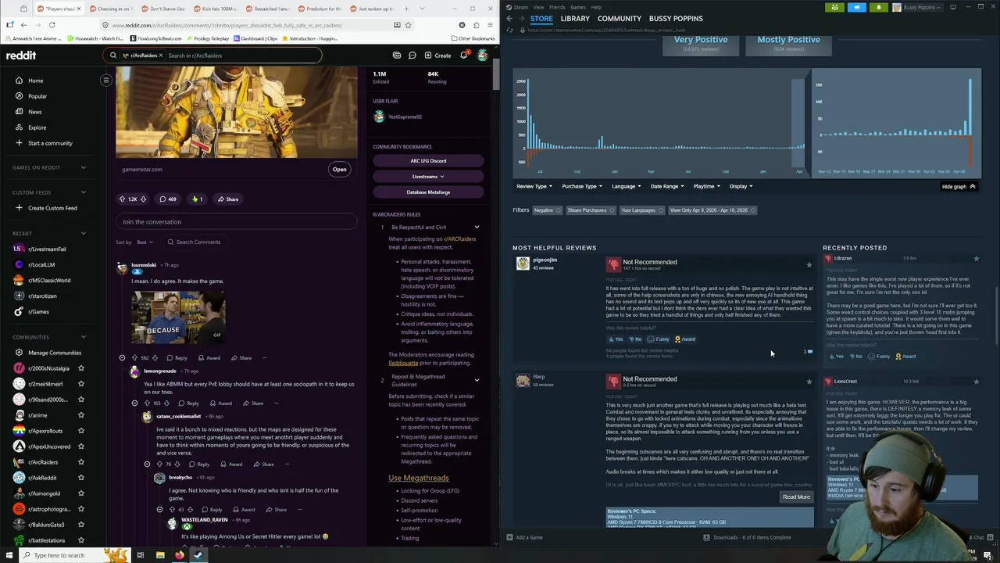Click Open button for gamesradar link
This screenshot has height=563, width=1000.
pos(339,170)
